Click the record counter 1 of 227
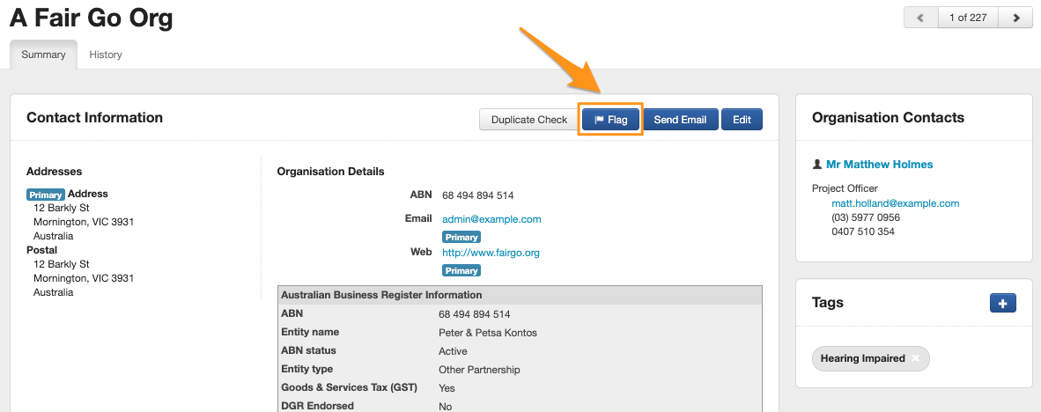Image resolution: width=1041 pixels, height=412 pixels. coord(968,18)
